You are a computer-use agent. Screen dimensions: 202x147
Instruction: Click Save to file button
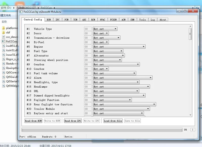[132, 121]
